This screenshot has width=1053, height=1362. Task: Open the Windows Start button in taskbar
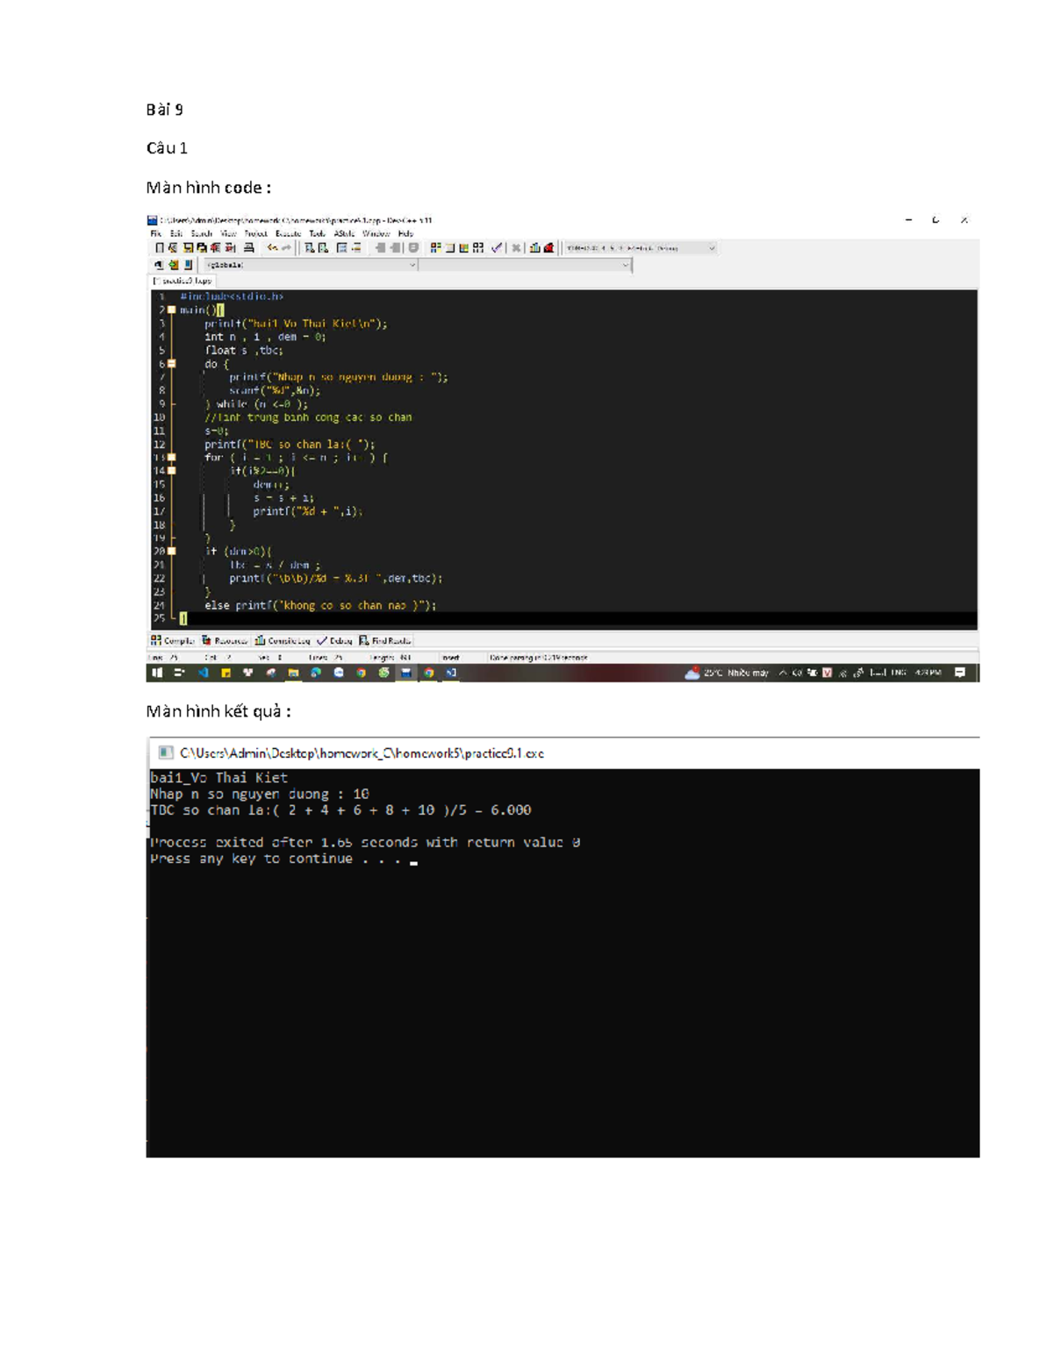click(157, 673)
